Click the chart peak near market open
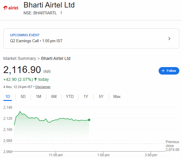This screenshot has width=182, height=159. 20,112
